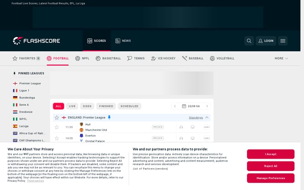Expand the More sports dropdown
The image size is (304, 190).
pos(281,58)
